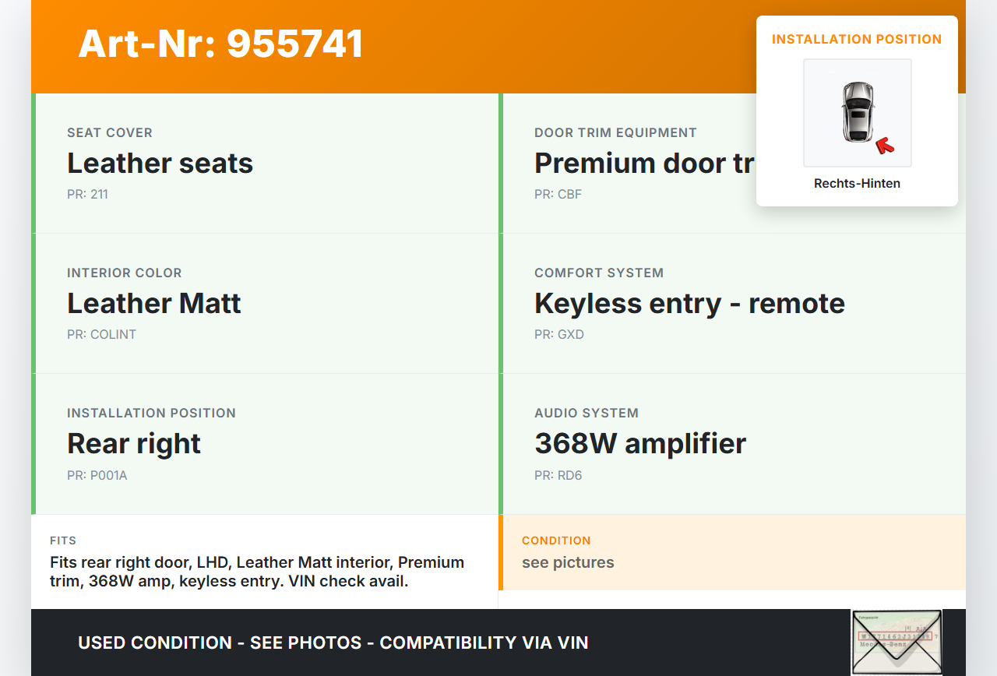The width and height of the screenshot is (997, 676).
Task: Select the Art-Nr 955741 heading
Action: tap(220, 44)
